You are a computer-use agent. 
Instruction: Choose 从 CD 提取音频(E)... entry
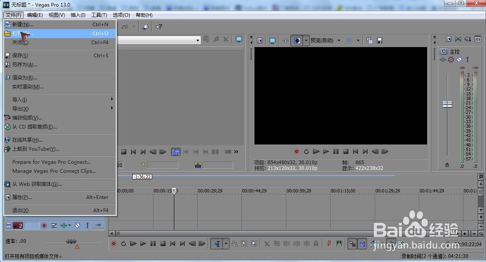point(60,127)
